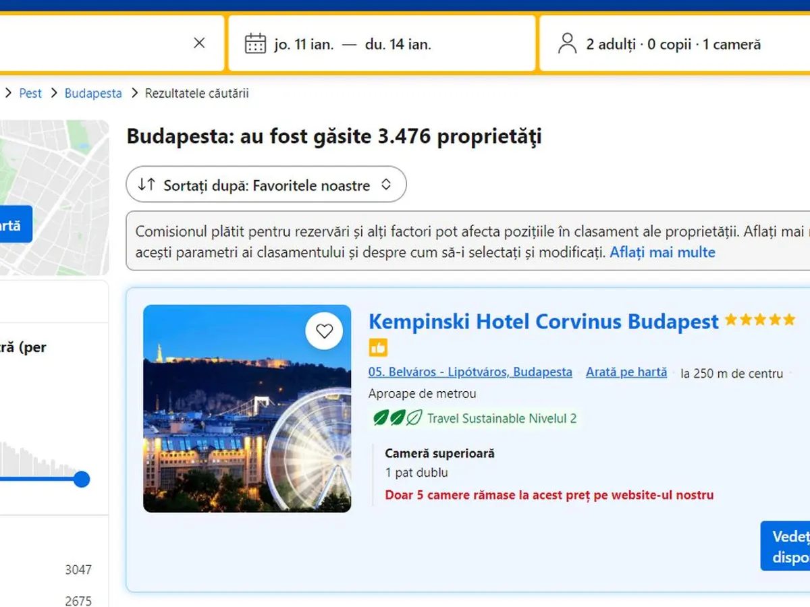Clear the destination search field with X
Screen dimensions: 810x607
pos(199,43)
